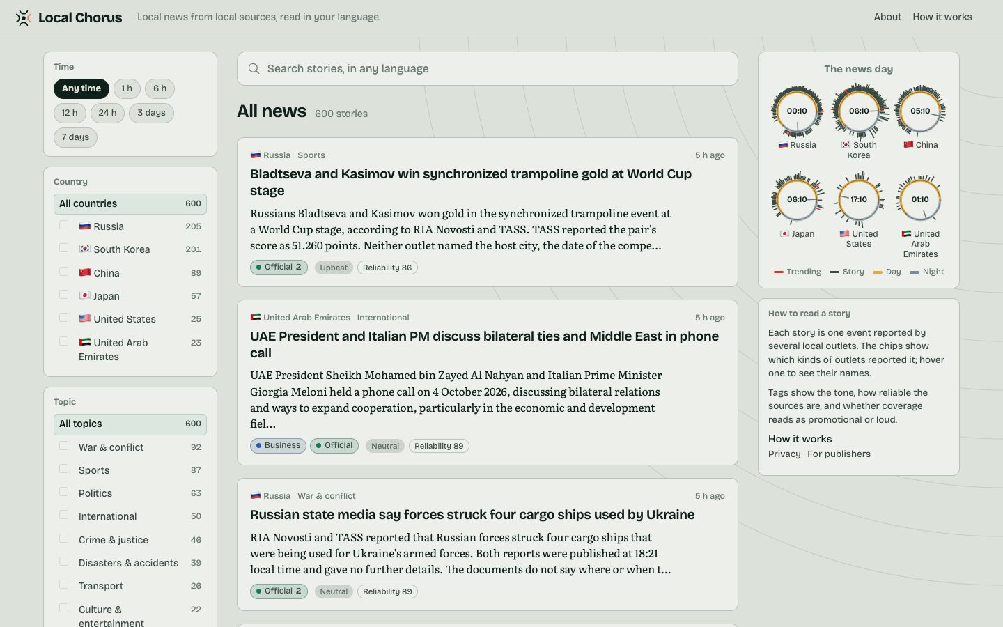Image resolution: width=1003 pixels, height=627 pixels.
Task: Open the China 05:10 clock dial
Action: click(x=920, y=111)
